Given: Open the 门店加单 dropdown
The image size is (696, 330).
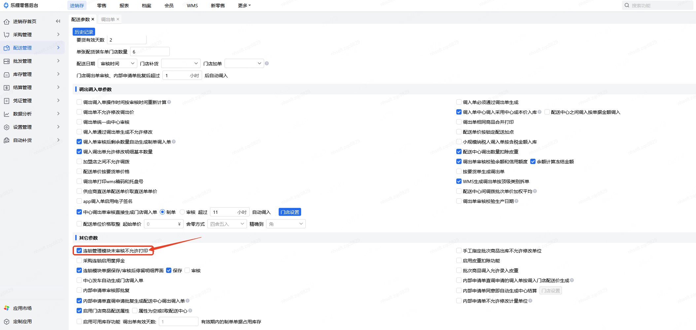Looking at the screenshot, I should [x=244, y=63].
